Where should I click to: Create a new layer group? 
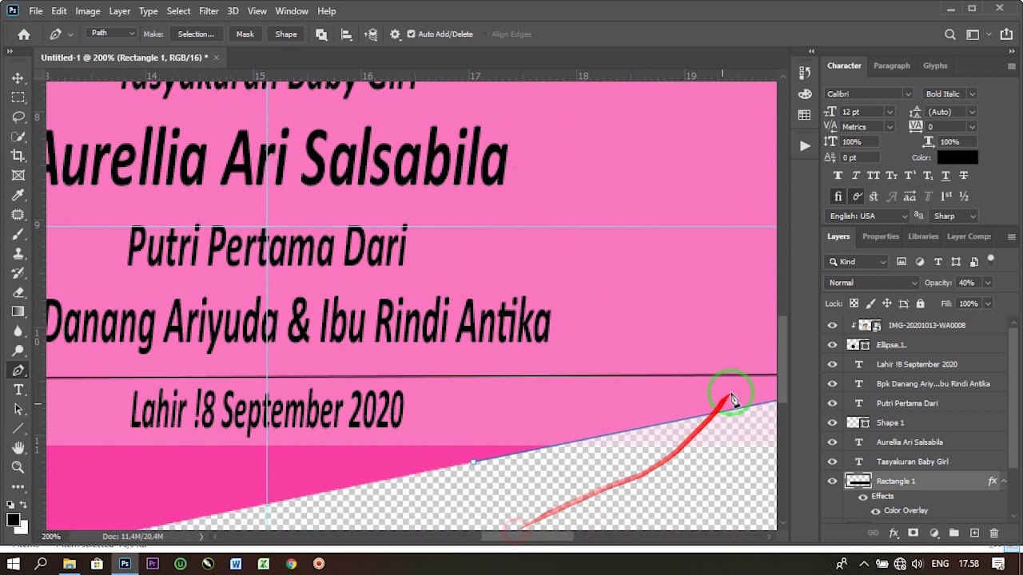click(x=953, y=533)
